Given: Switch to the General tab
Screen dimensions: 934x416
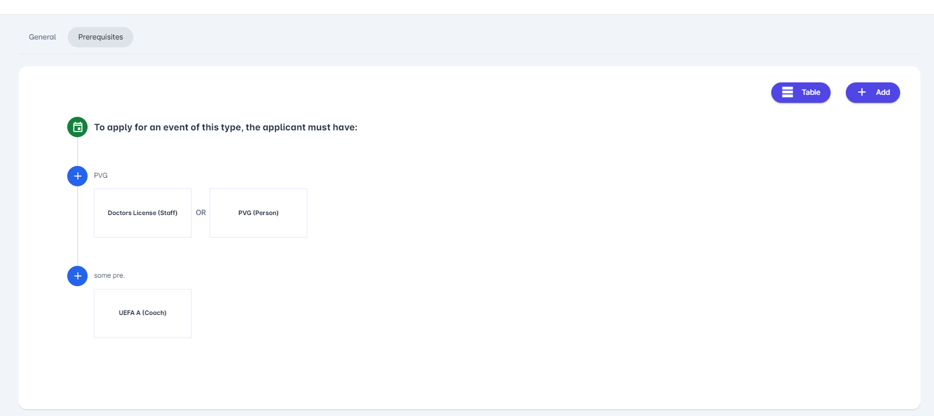Looking at the screenshot, I should coord(42,37).
